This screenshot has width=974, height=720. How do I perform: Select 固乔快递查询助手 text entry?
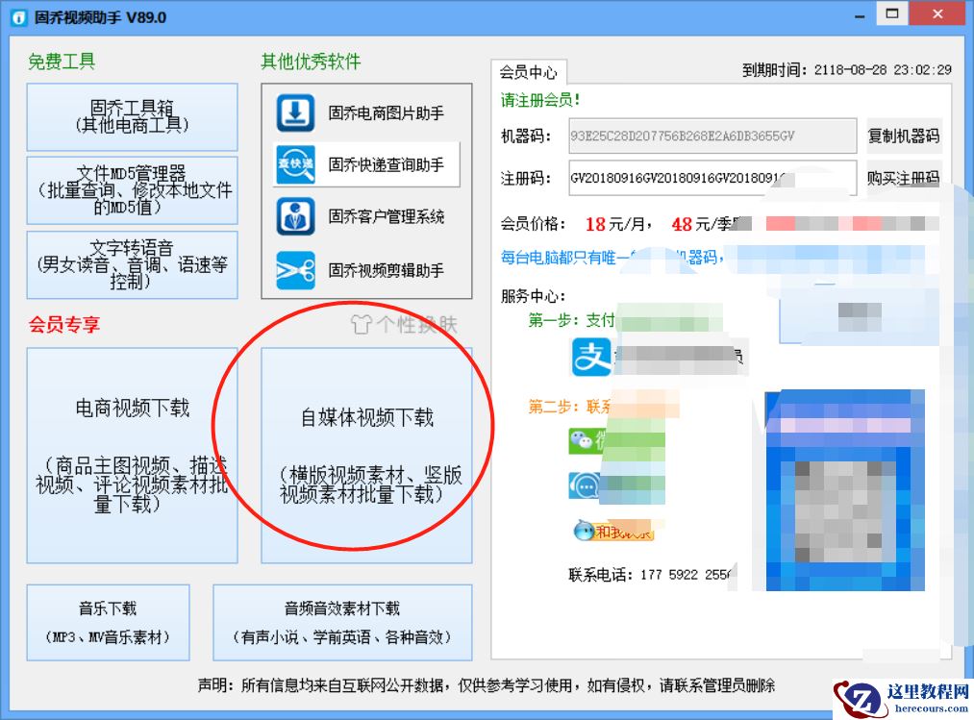pos(386,164)
